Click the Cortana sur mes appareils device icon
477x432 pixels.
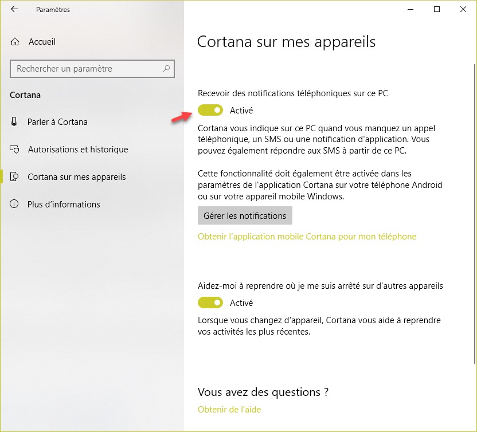coord(14,176)
